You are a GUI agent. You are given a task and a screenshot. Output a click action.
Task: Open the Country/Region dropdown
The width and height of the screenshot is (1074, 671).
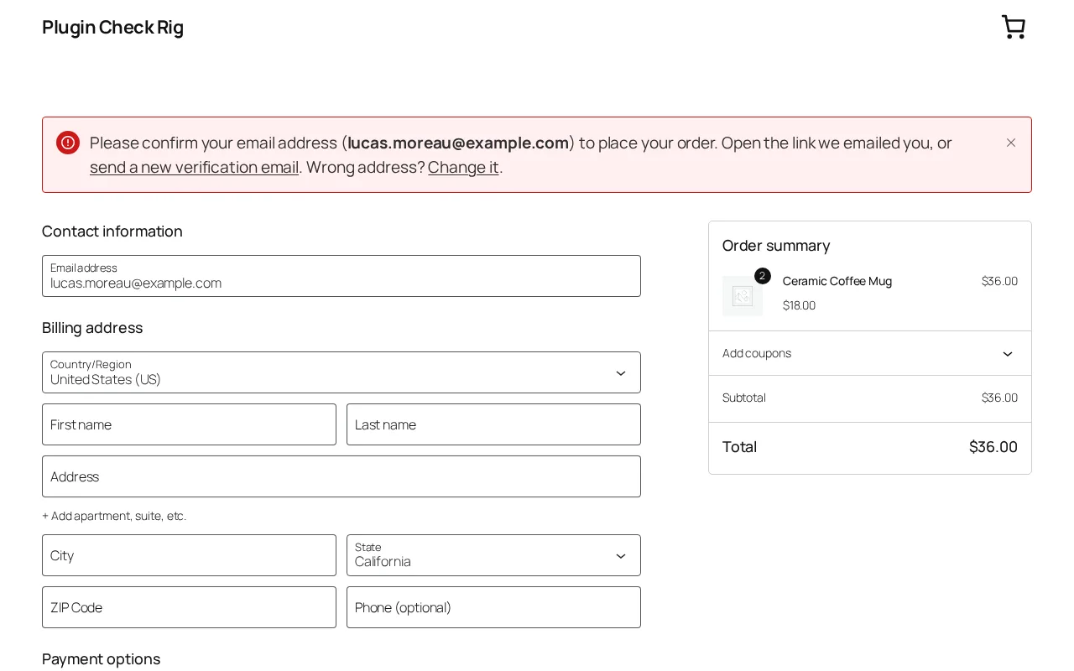coord(341,372)
